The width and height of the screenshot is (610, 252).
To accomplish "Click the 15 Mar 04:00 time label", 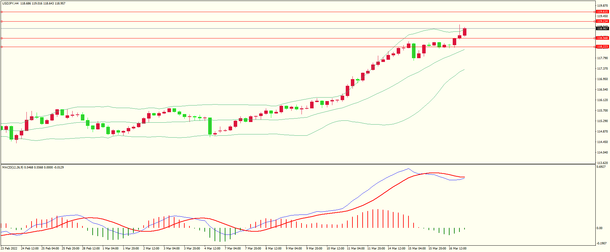I will click(417, 249).
